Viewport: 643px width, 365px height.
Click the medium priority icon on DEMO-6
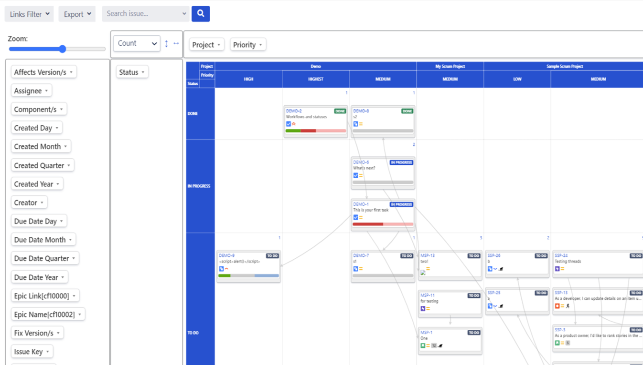tap(361, 175)
